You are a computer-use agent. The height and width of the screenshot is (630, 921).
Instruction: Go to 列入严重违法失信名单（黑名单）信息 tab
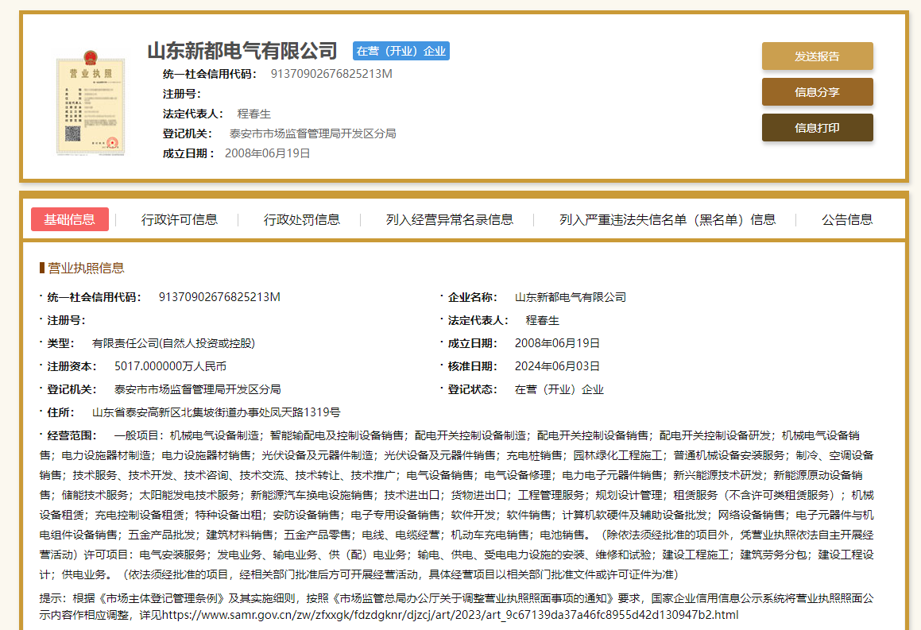[668, 219]
